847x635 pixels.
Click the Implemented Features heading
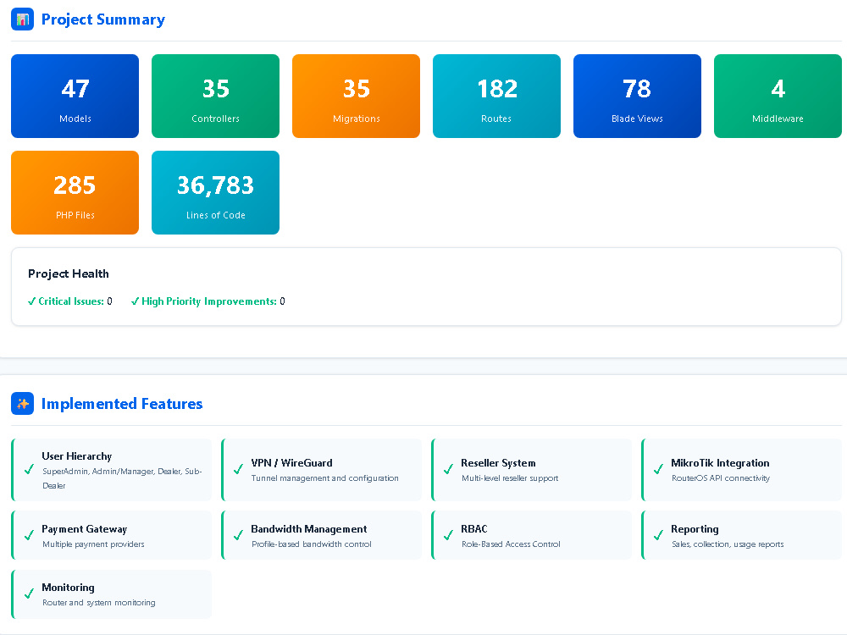(x=122, y=404)
